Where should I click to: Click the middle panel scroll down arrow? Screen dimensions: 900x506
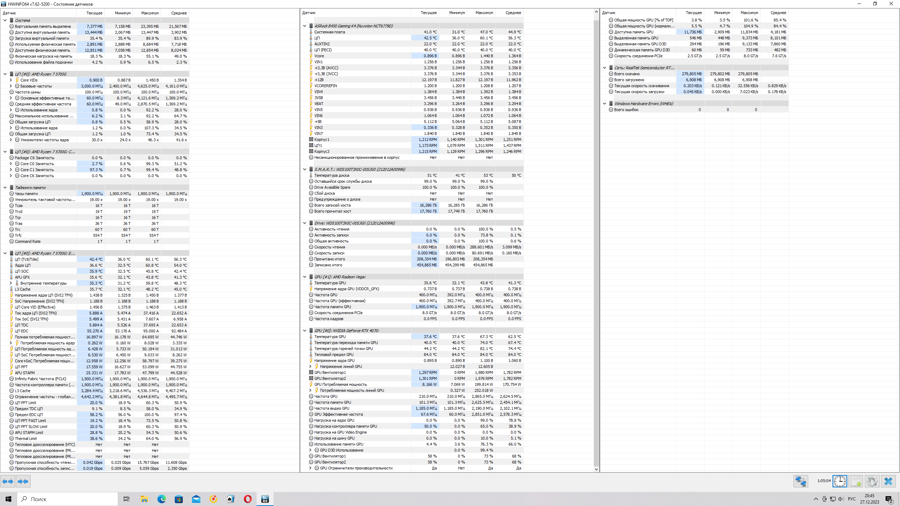(x=596, y=469)
